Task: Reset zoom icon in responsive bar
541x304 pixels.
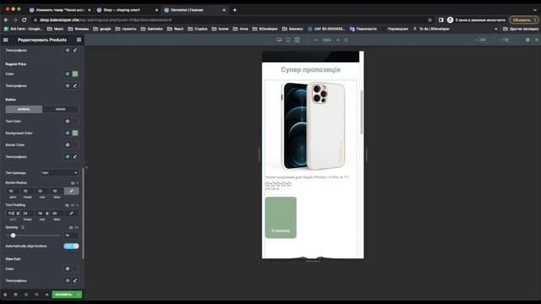Action: [x=346, y=40]
